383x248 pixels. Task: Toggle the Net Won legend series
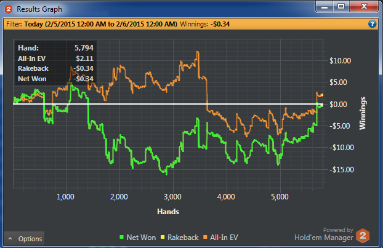pyautogui.click(x=137, y=238)
